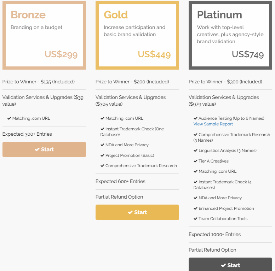The image size is (275, 271).
Task: Click checkmark next to Project Promotion (Basic)
Action: point(102,155)
